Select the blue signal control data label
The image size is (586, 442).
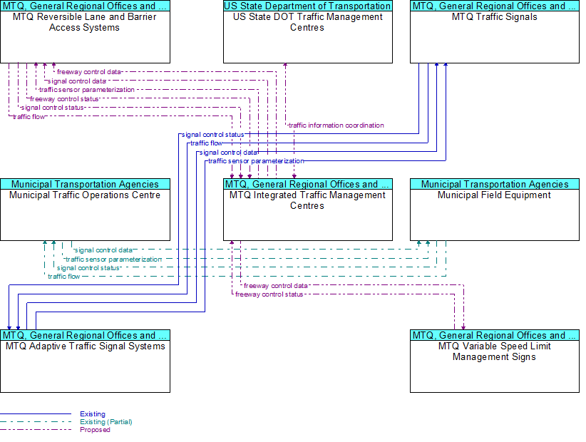228,153
